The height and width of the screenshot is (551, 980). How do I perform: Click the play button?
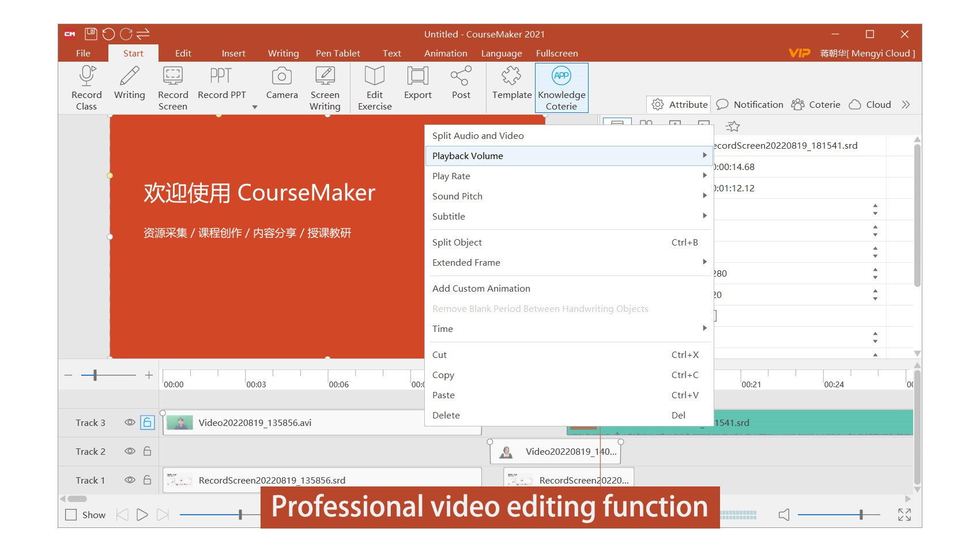pyautogui.click(x=142, y=515)
